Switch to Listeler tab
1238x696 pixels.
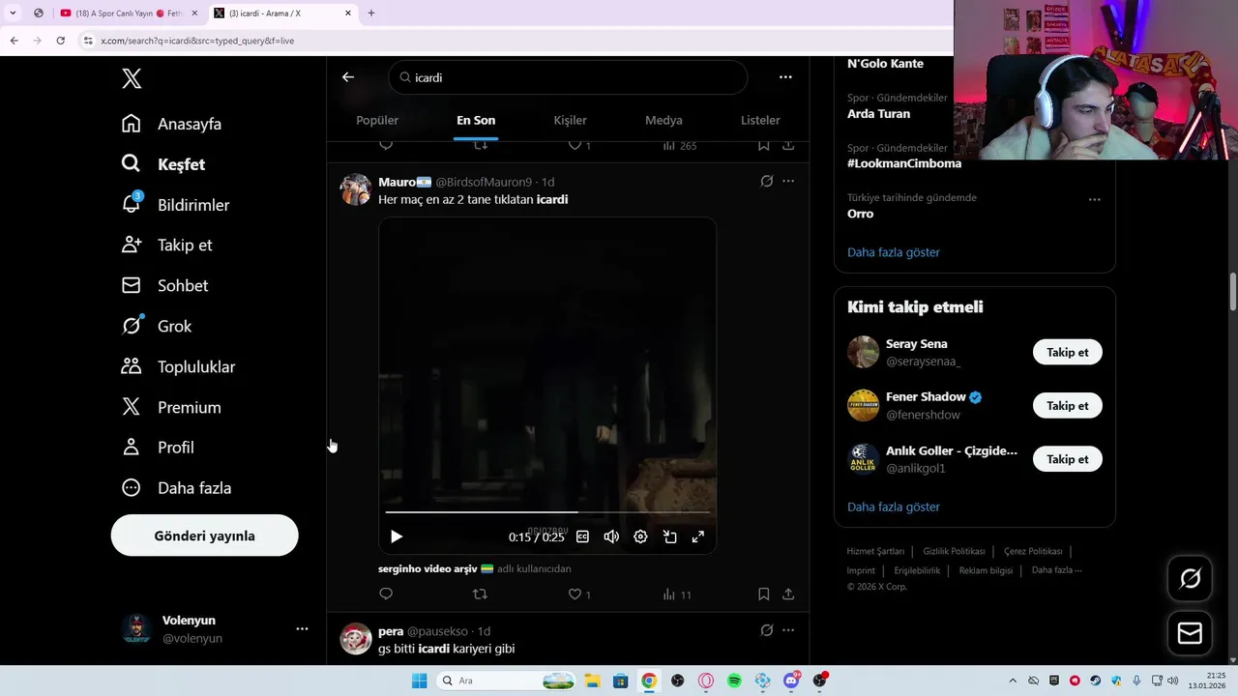pyautogui.click(x=760, y=120)
